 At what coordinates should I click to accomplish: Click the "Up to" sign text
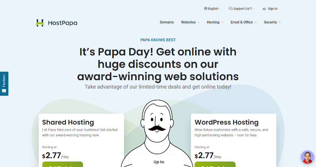click(x=159, y=162)
